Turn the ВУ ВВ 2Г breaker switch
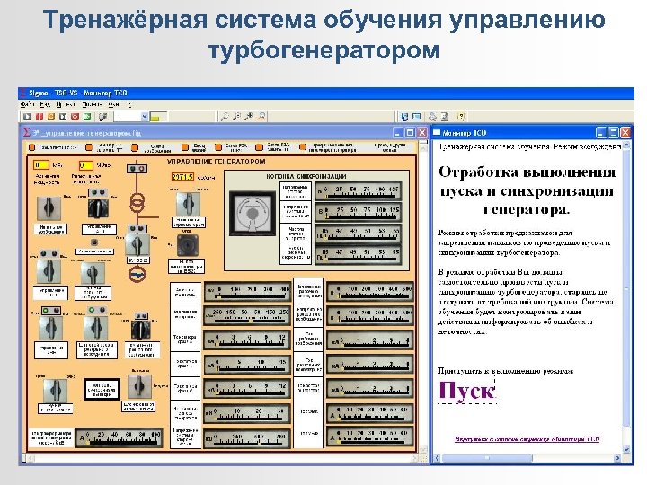Screen dimensions: 647x485 137,244
